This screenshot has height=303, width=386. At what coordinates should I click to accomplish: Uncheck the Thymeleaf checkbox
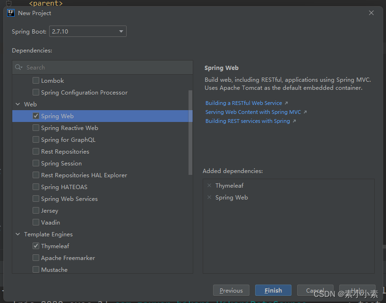point(36,246)
